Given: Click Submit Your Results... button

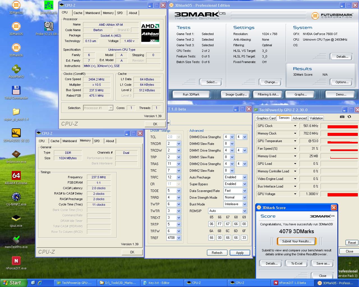Looking at the screenshot, I should [296, 241].
